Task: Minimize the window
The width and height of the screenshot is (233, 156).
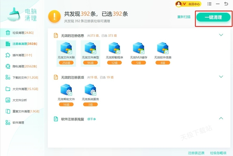Action: tap(218, 4)
